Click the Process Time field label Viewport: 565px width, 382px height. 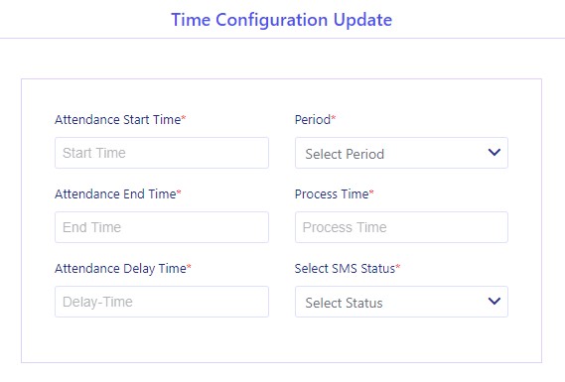pyautogui.click(x=332, y=194)
